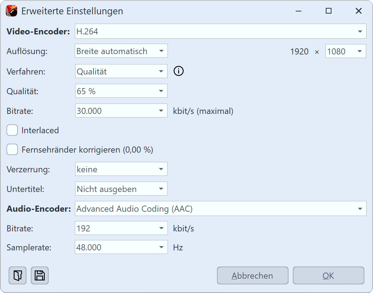Image resolution: width=373 pixels, height=293 pixels.
Task: Toggle Fernsehränder korrigieren checkbox
Action: click(13, 150)
